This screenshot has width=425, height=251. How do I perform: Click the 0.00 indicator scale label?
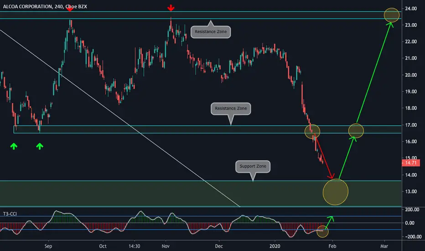coord(409,223)
